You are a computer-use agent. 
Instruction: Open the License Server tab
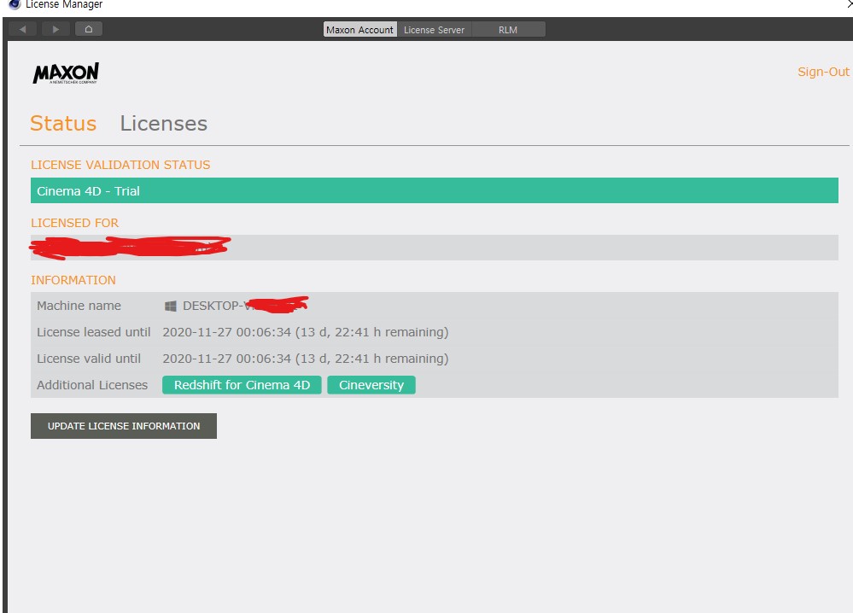(x=434, y=30)
